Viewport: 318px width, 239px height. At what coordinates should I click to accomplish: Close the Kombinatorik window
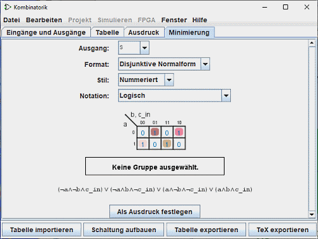pyautogui.click(x=307, y=7)
